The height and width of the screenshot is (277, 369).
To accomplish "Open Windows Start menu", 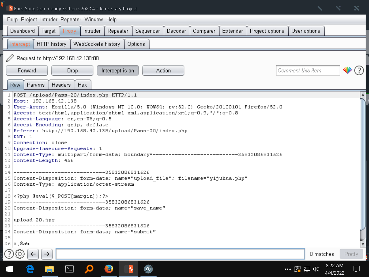I will (x=9, y=269).
